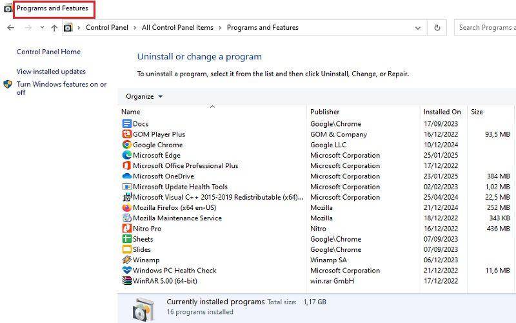Open Control Panel Home link
Screen dimensions: 516x323
[49, 52]
